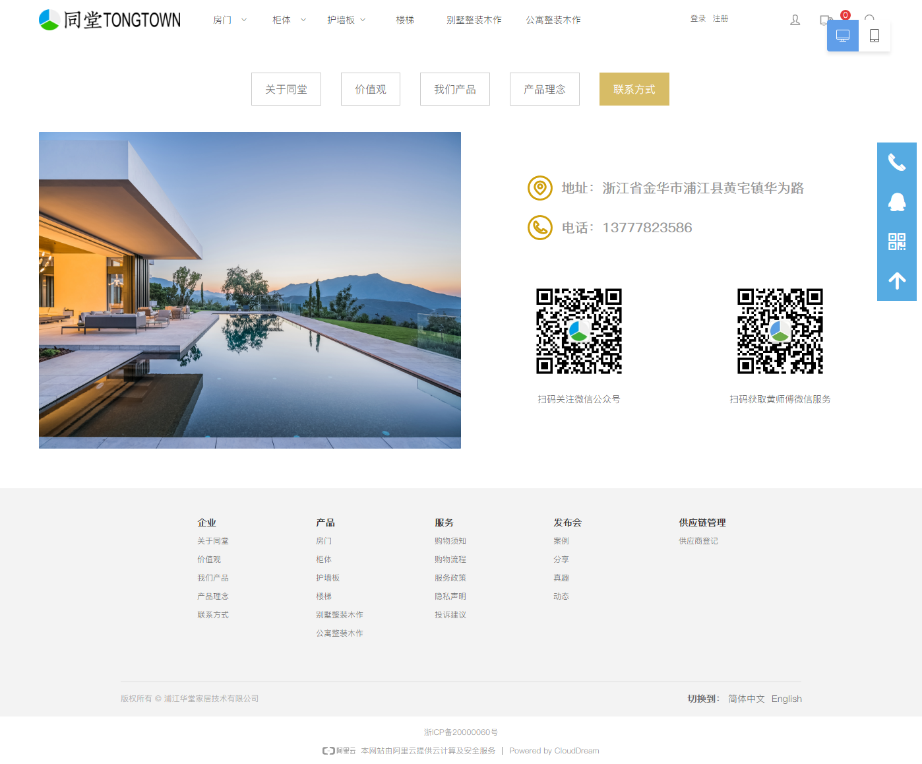Open the user account profile icon
The height and width of the screenshot is (764, 922).
point(795,20)
